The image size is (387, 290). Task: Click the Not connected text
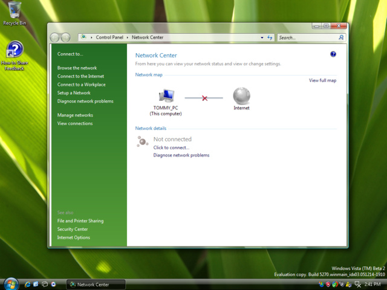coord(172,139)
